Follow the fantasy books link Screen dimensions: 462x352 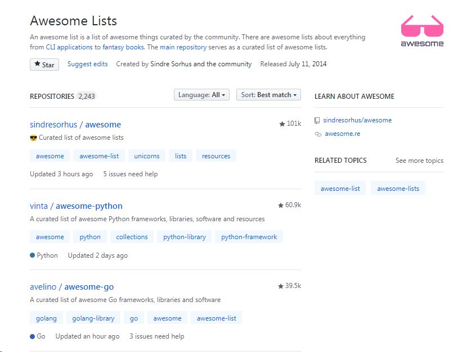123,47
